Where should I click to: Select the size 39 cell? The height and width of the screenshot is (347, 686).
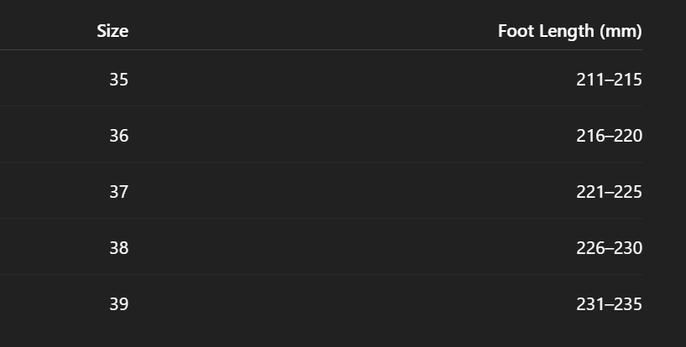pos(118,303)
